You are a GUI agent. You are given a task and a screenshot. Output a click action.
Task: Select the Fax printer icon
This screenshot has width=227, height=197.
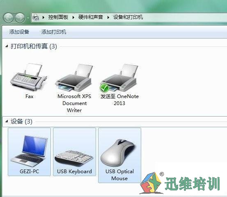(28, 77)
